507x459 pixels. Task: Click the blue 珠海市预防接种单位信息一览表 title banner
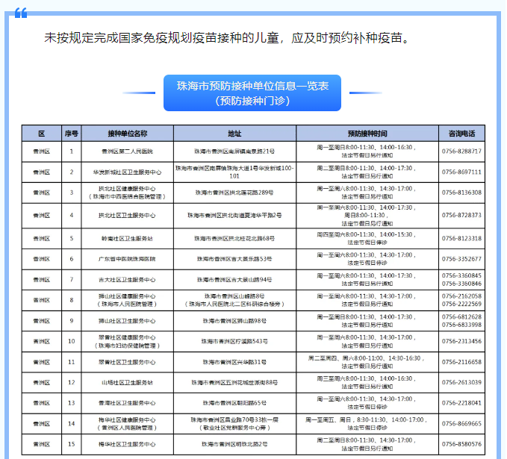click(252, 93)
